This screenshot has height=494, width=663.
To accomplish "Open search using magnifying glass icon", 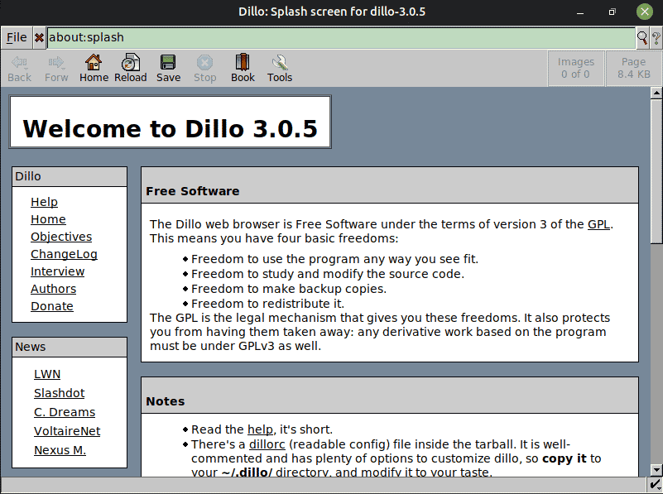I will click(x=642, y=37).
